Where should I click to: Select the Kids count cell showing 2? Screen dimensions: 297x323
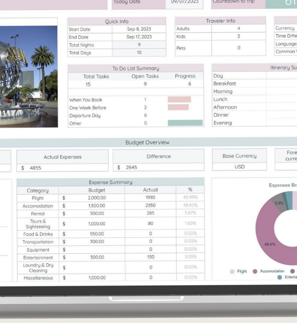click(x=238, y=36)
